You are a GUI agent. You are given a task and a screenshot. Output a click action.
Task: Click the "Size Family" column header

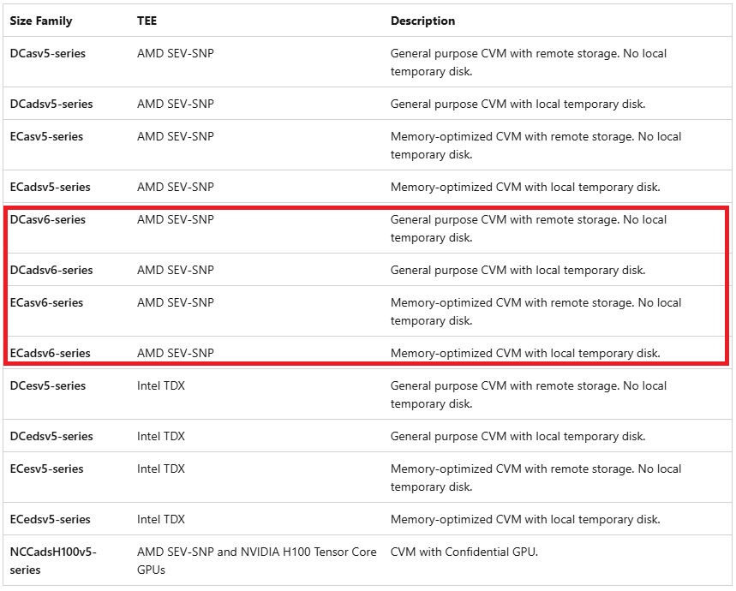pyautogui.click(x=41, y=21)
